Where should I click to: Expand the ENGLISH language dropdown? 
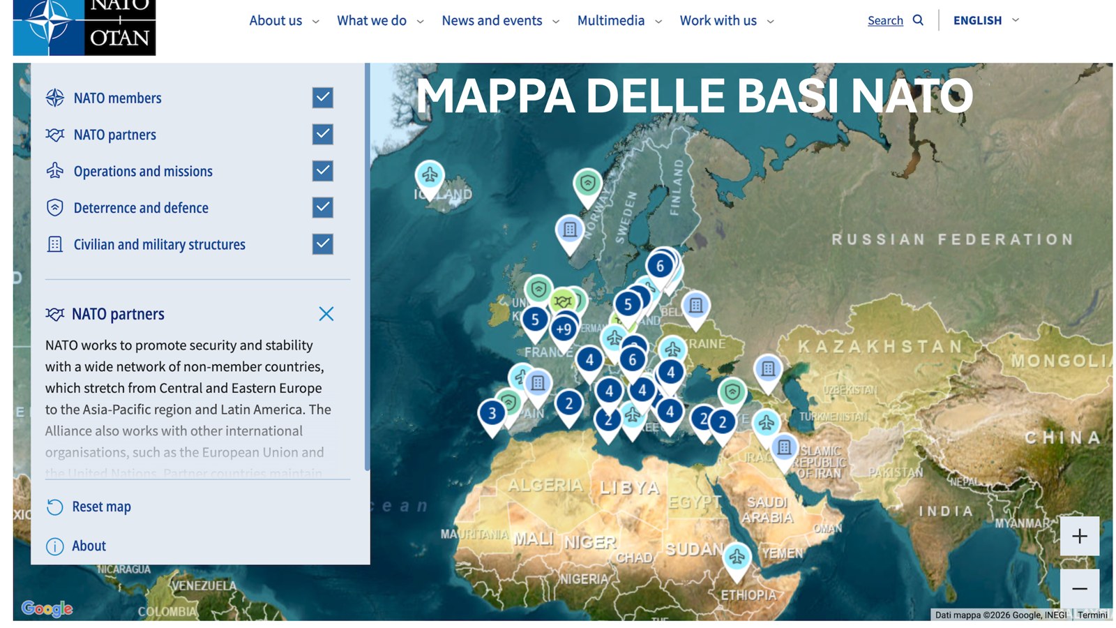click(986, 20)
